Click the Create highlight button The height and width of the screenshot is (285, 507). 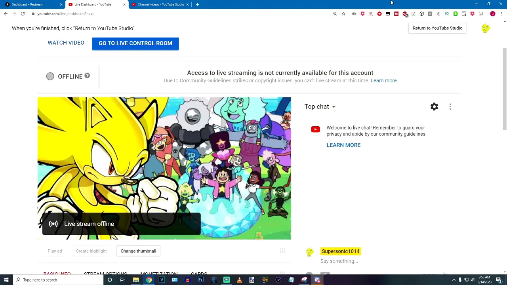tap(91, 251)
